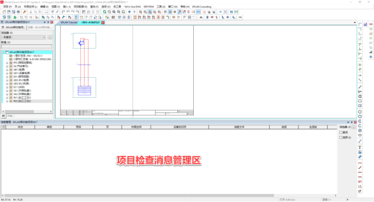Click the forward arrow navigation icon
This screenshot has width=374, height=202.
click(x=134, y=12)
